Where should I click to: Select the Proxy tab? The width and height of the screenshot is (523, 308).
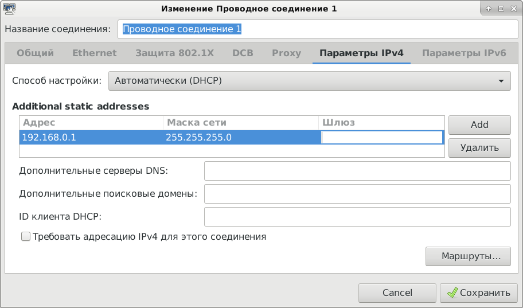click(286, 53)
